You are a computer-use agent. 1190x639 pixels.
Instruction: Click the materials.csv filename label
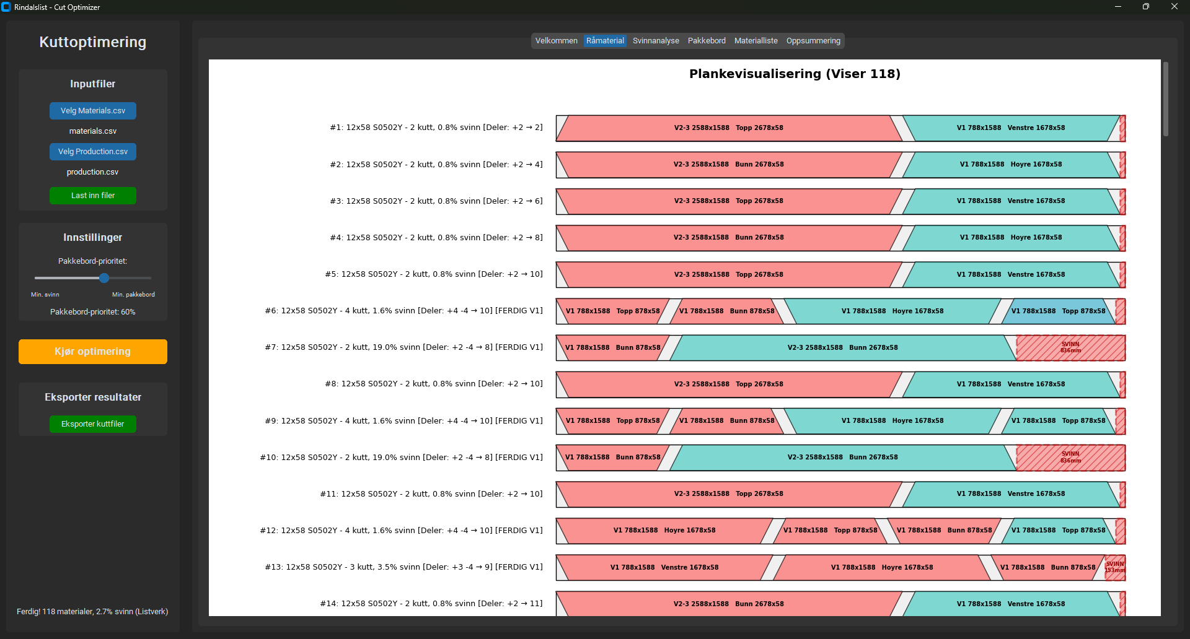click(x=92, y=131)
